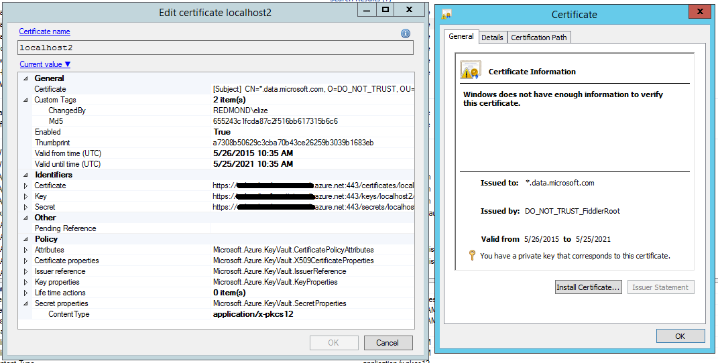Image resolution: width=718 pixels, height=363 pixels.
Task: Open the Certification Path tab
Action: tap(539, 38)
